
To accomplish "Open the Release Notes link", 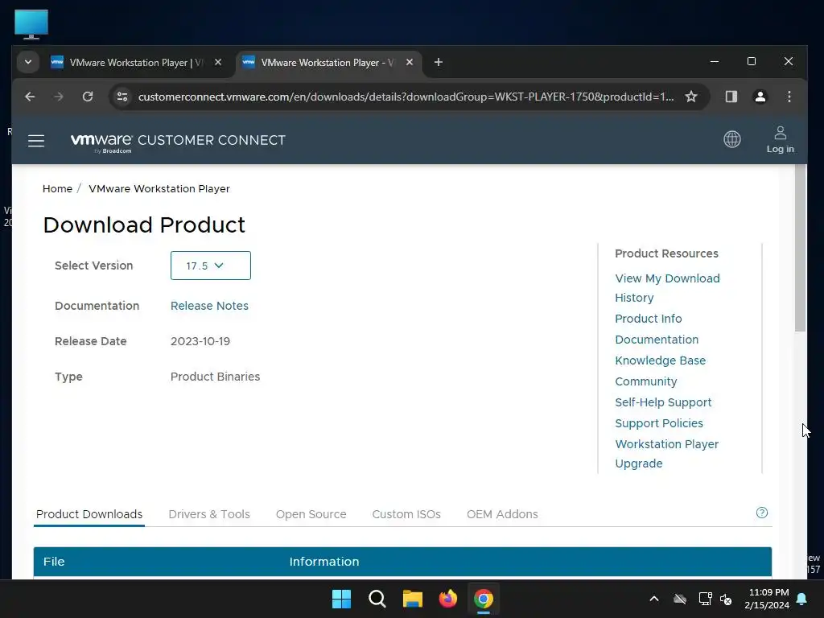I will tap(209, 306).
